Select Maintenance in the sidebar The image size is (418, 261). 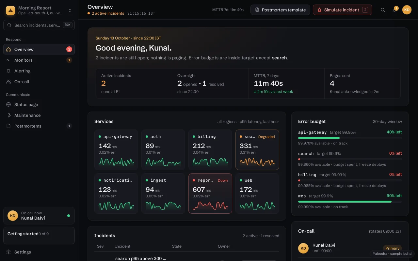point(39,115)
